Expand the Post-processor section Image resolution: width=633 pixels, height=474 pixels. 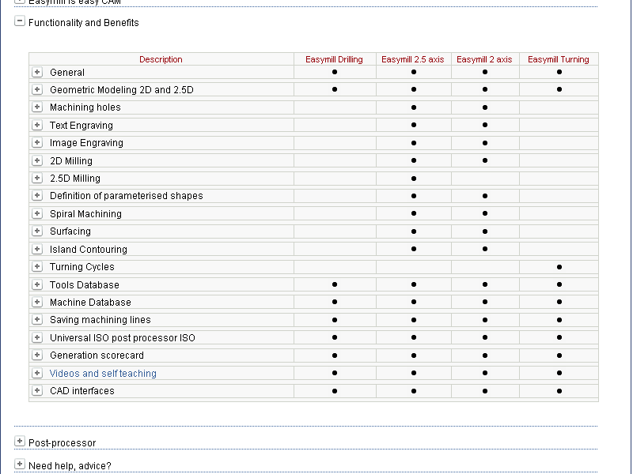point(20,442)
